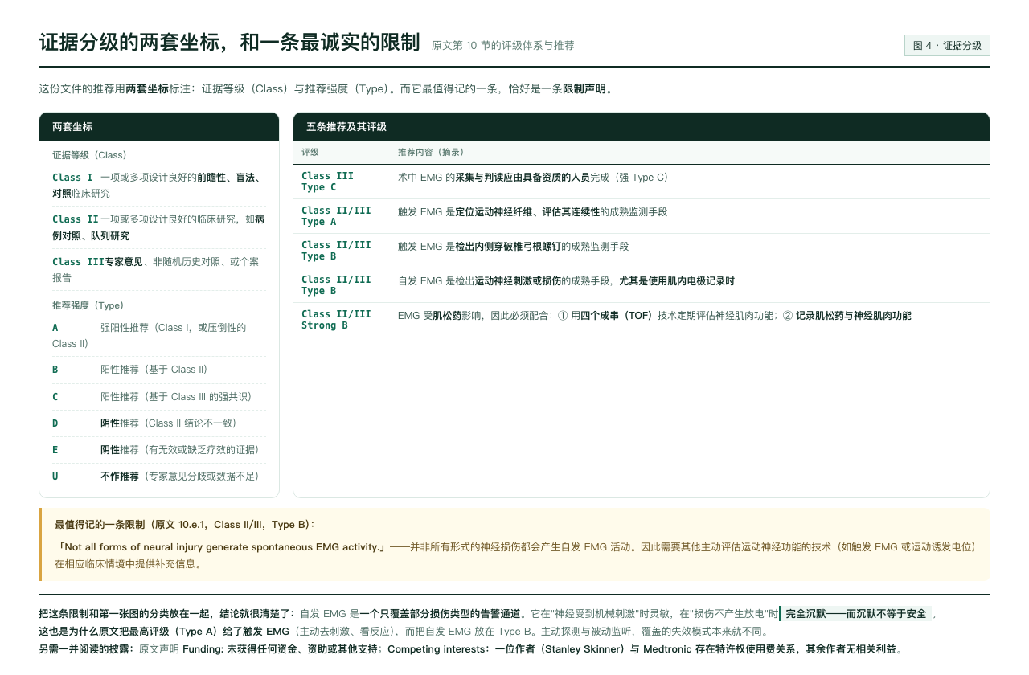
Task: Select Type C 强共识 row
Action: (159, 397)
